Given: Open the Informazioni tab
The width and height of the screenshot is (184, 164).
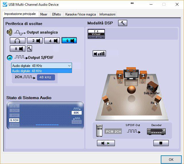Looking at the screenshot, I should pos(107,14).
